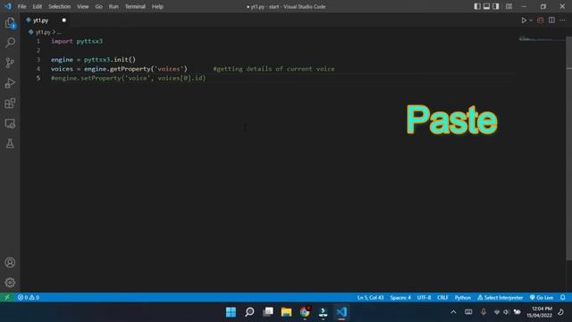Click the commented engine.setProperty line
Image resolution: width=572 pixels, height=322 pixels.
coord(129,78)
